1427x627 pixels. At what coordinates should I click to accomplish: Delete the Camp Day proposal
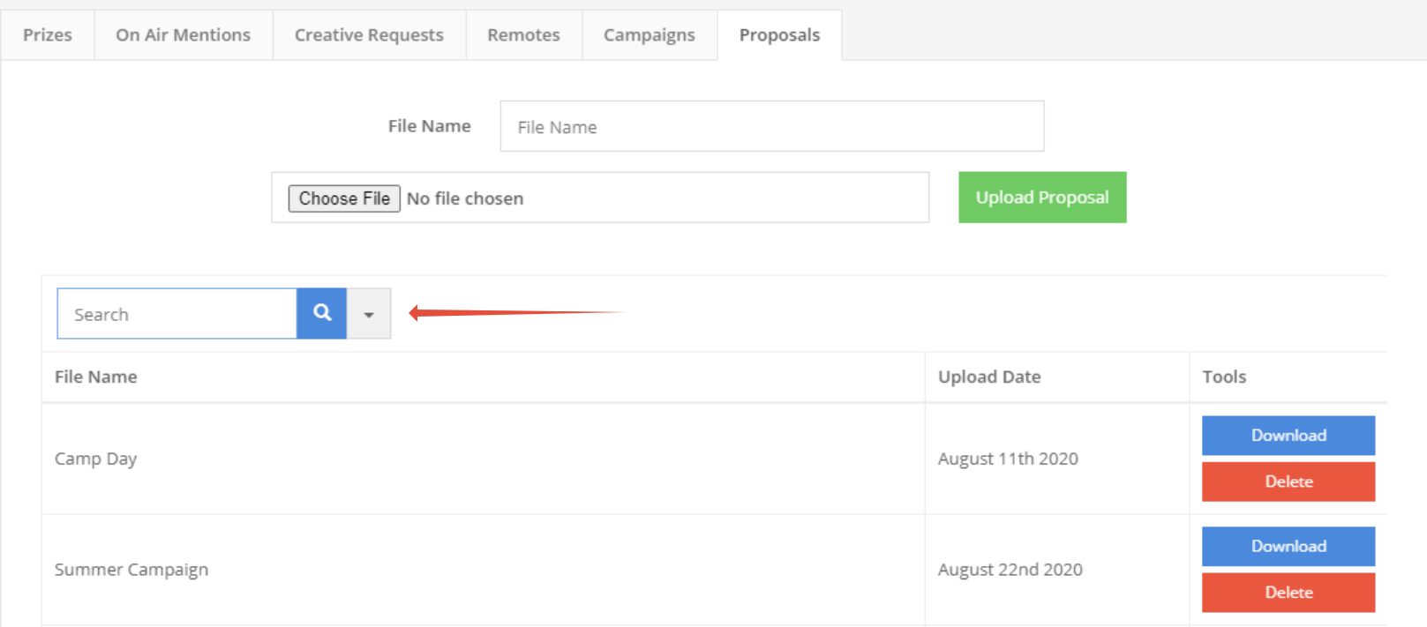1288,481
